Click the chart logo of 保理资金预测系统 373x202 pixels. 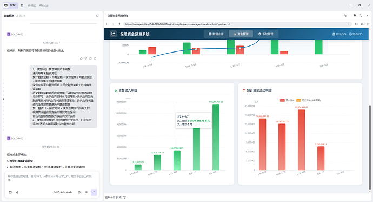click(x=114, y=34)
